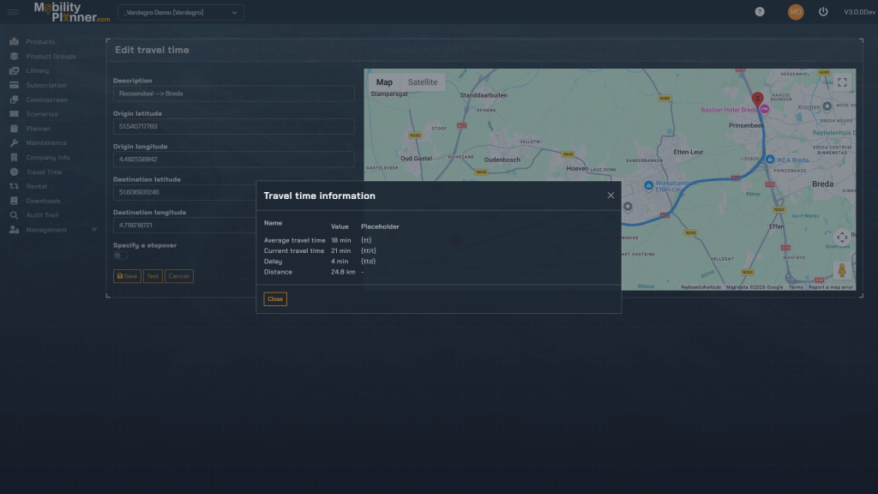Open Travel Time in the sidebar
The width and height of the screenshot is (878, 494).
coord(44,172)
